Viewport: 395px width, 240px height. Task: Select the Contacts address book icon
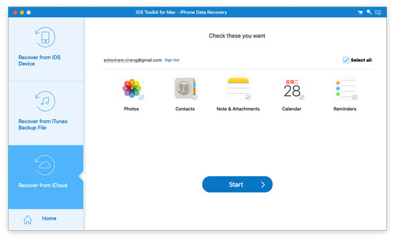(x=185, y=88)
